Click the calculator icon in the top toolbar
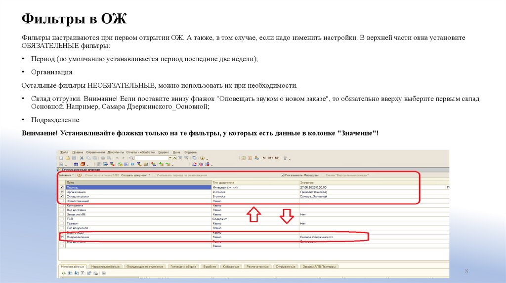 (243, 158)
